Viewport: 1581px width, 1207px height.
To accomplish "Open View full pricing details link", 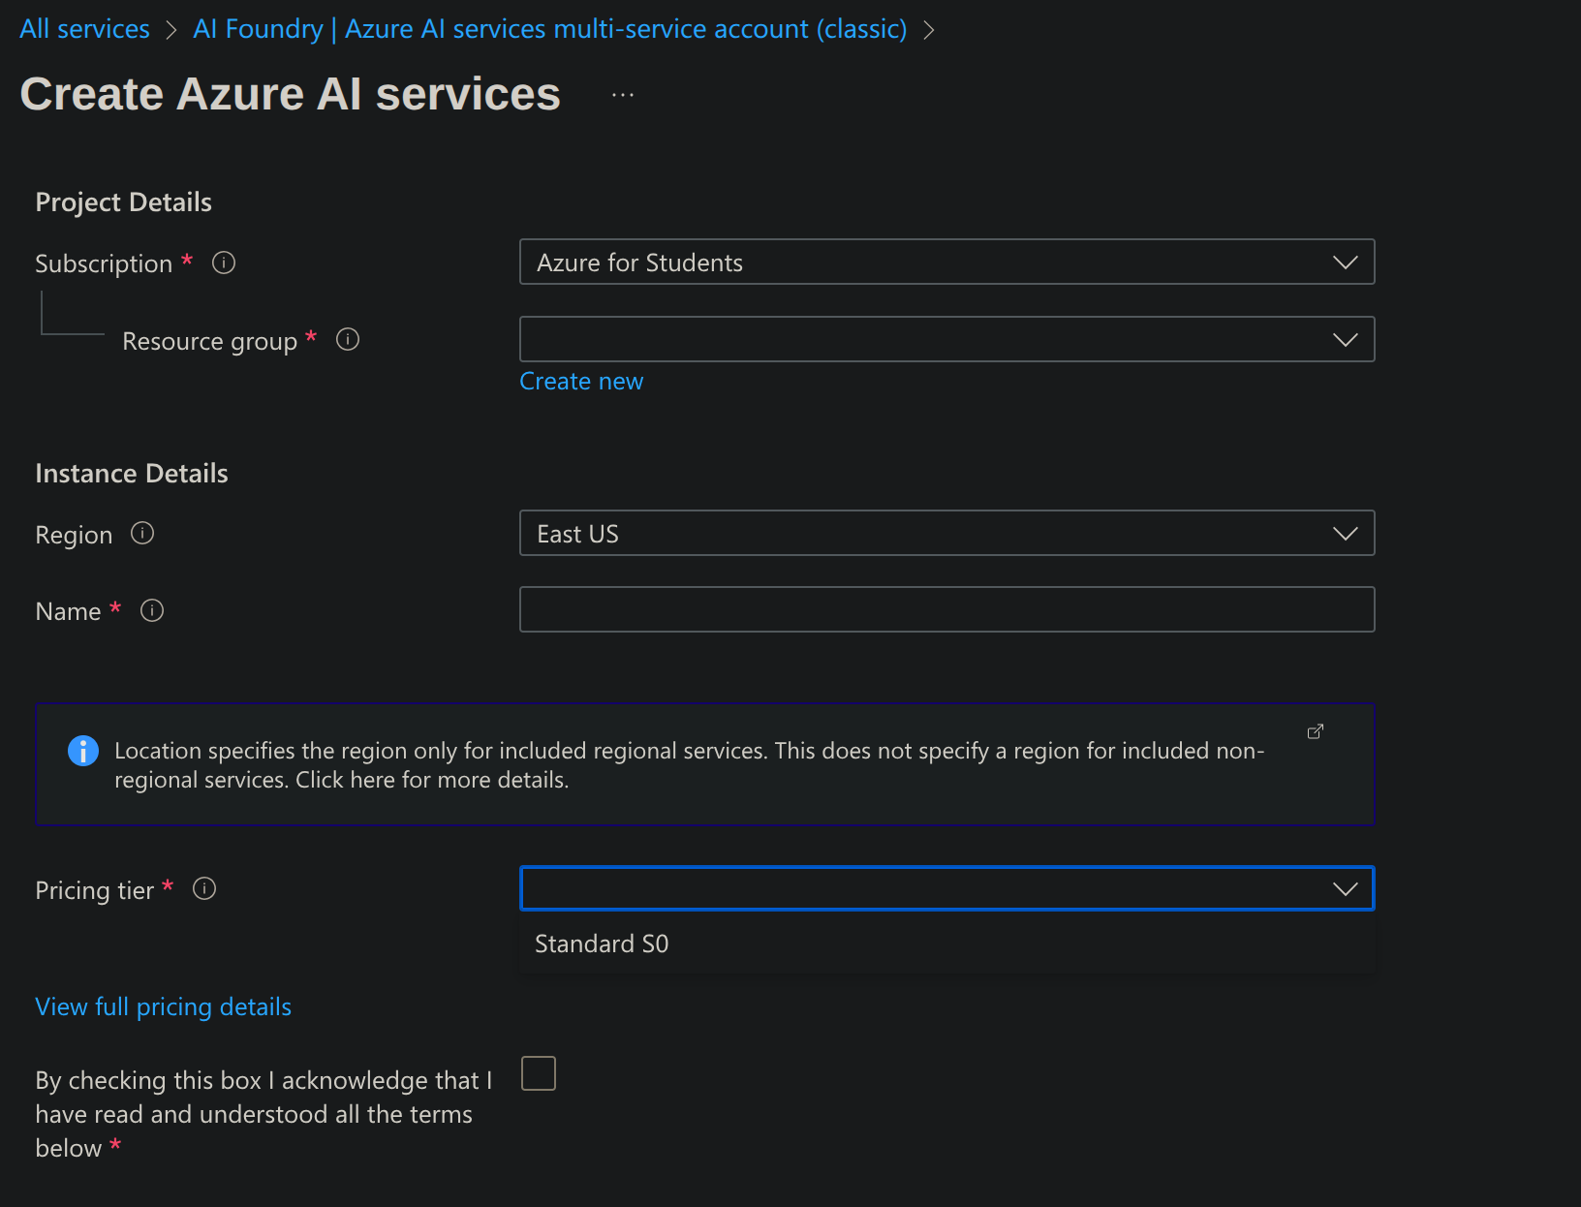I will 163,1006.
